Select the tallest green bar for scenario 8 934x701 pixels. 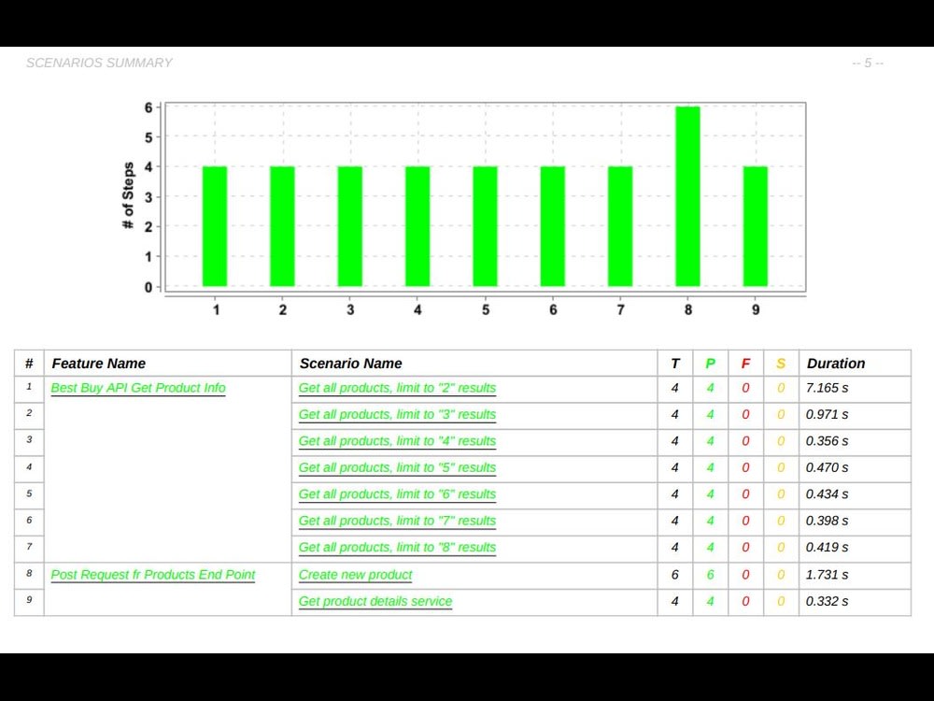click(x=687, y=196)
